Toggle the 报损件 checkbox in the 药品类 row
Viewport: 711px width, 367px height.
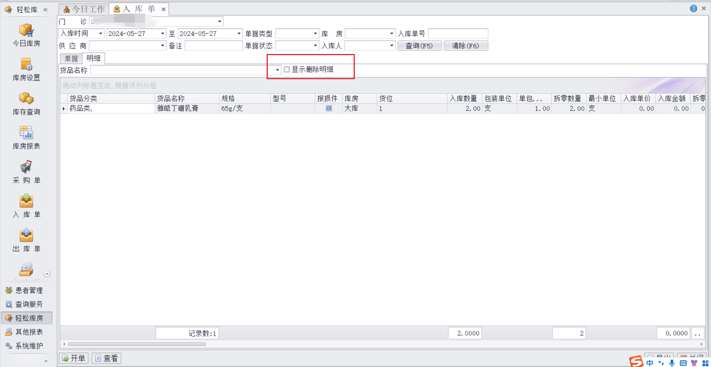pos(328,108)
